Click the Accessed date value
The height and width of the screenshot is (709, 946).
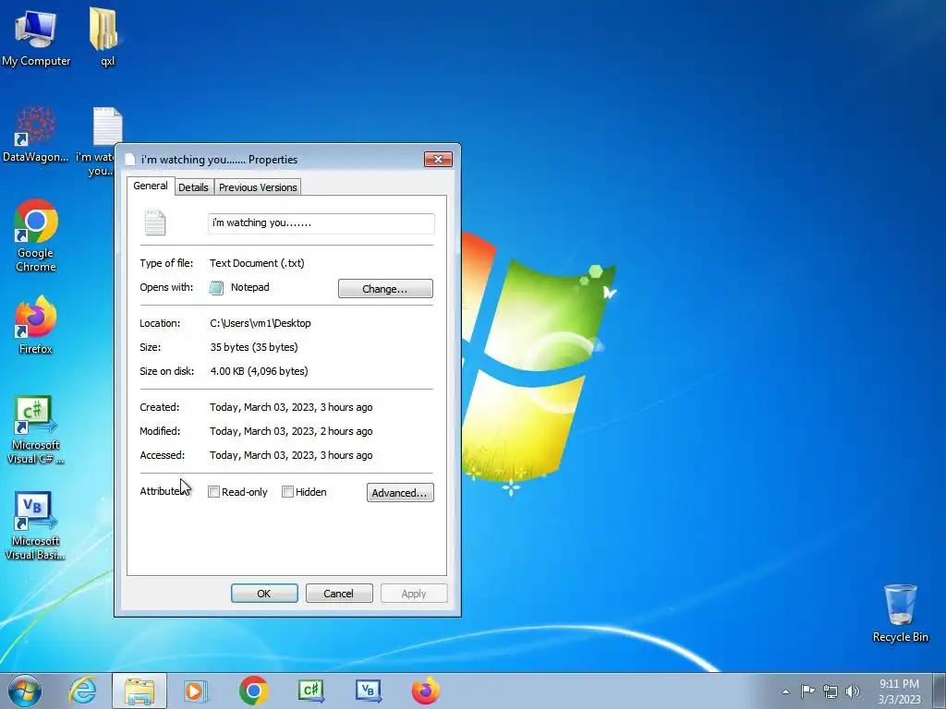coord(291,455)
